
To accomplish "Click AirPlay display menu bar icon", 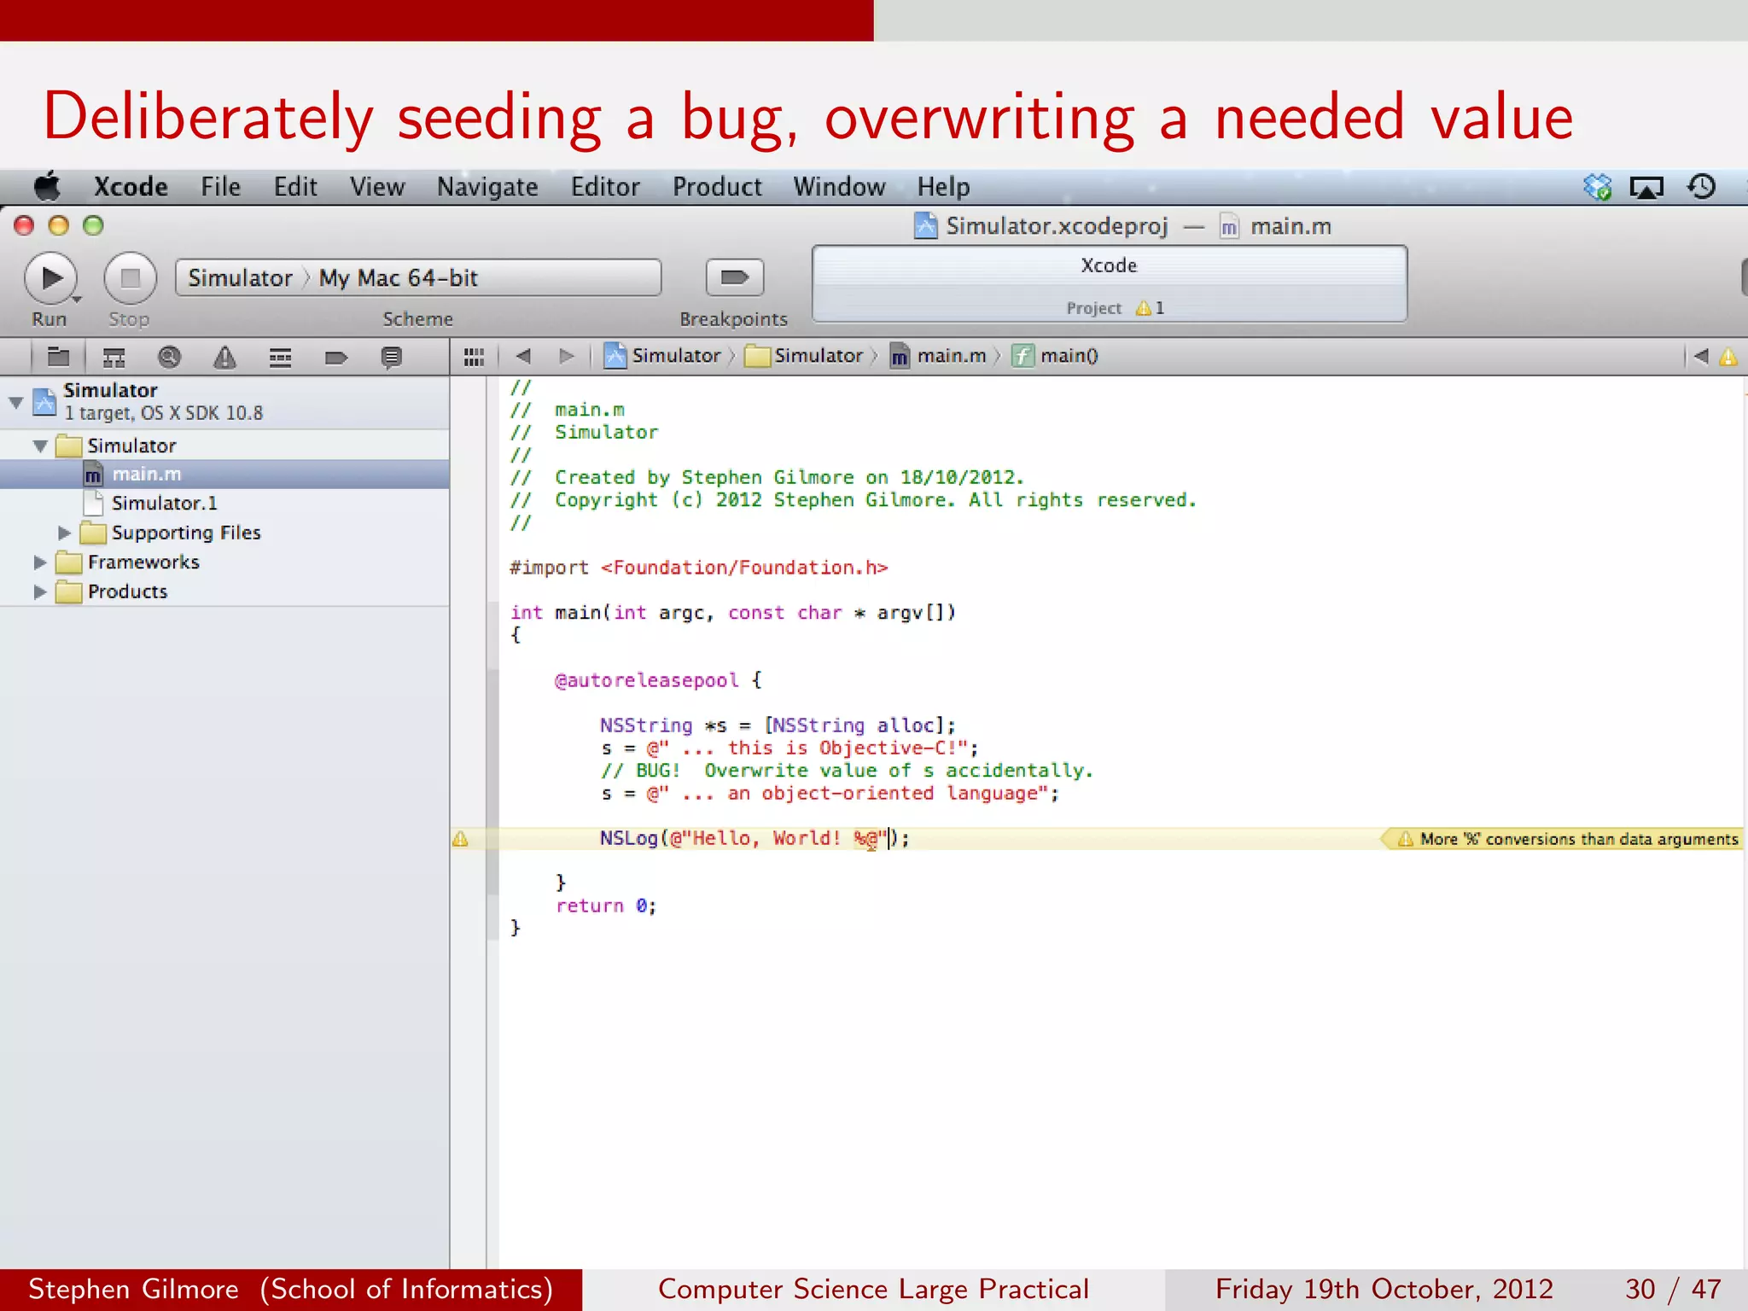I will pos(1646,187).
